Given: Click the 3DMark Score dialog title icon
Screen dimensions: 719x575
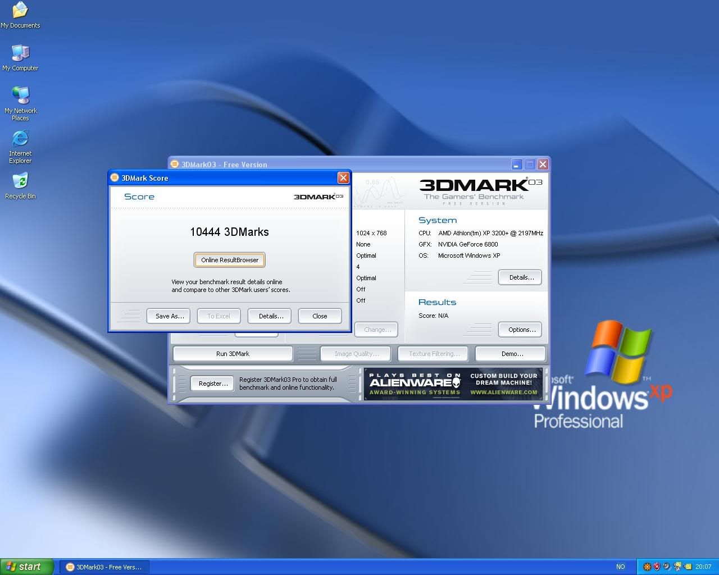Looking at the screenshot, I should click(115, 178).
